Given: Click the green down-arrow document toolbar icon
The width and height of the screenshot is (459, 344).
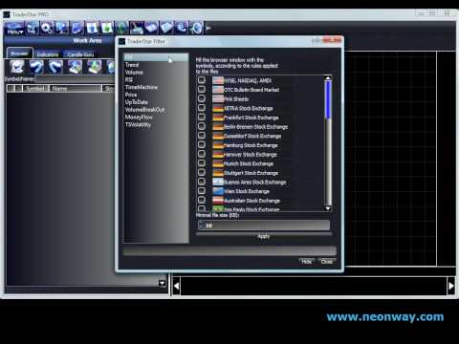Looking at the screenshot, I should [x=107, y=28].
